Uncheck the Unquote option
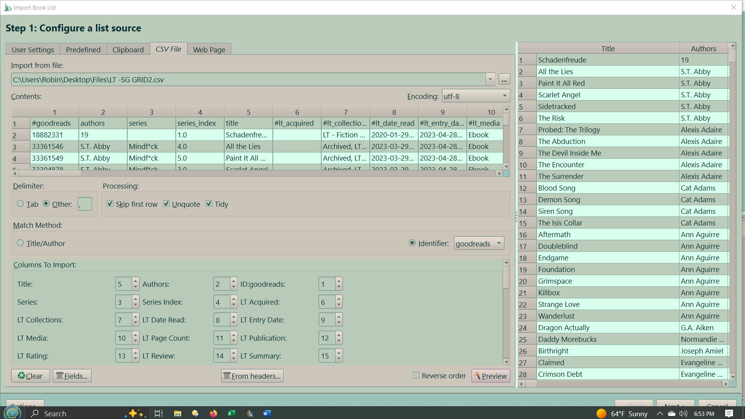Image resolution: width=745 pixels, height=419 pixels. tap(166, 204)
